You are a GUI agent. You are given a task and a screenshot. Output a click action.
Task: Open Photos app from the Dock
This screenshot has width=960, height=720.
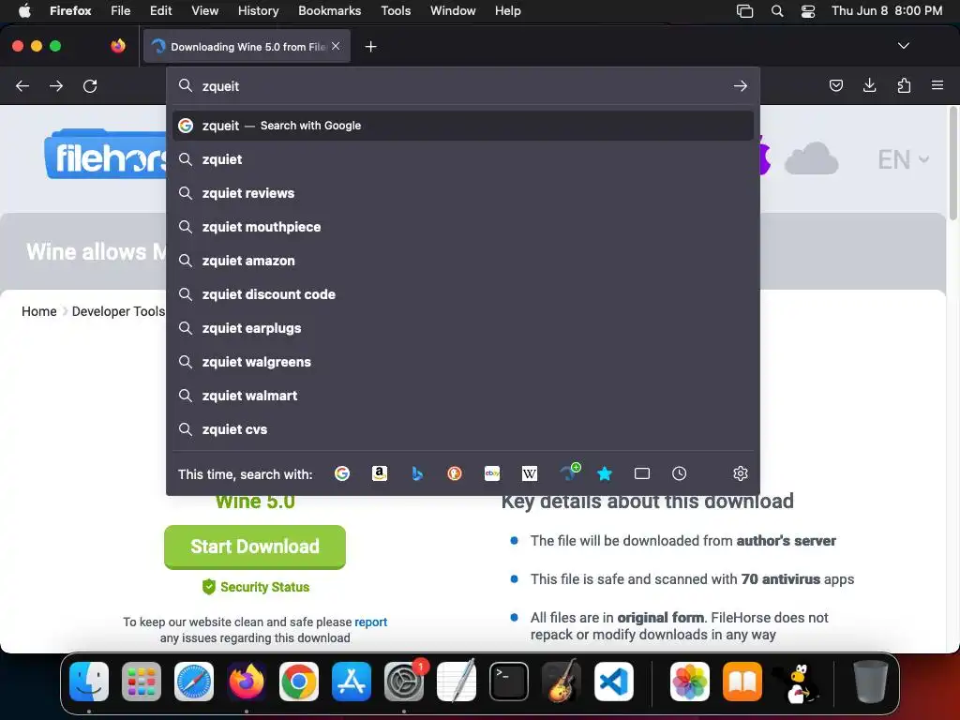click(690, 682)
